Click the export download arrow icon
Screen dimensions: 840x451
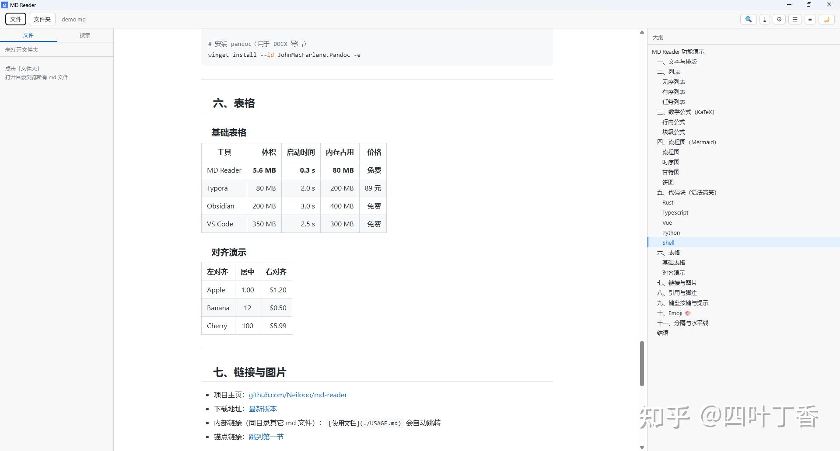[765, 19]
